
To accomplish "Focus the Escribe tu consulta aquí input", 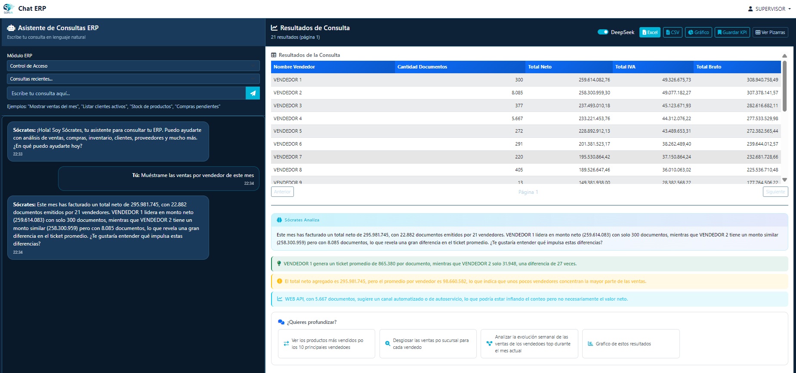I will tap(126, 93).
